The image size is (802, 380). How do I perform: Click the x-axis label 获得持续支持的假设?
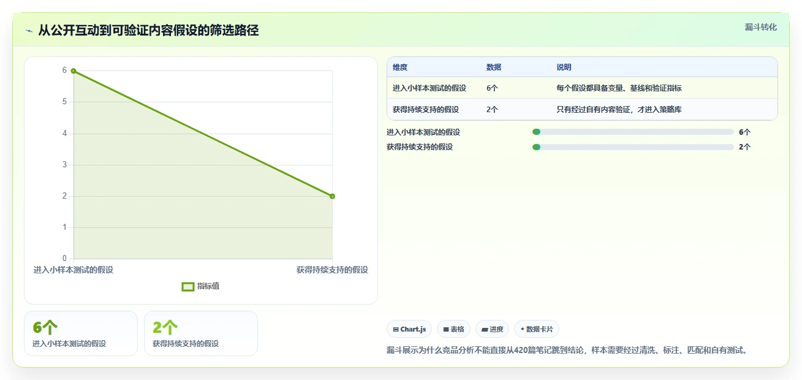(x=332, y=270)
